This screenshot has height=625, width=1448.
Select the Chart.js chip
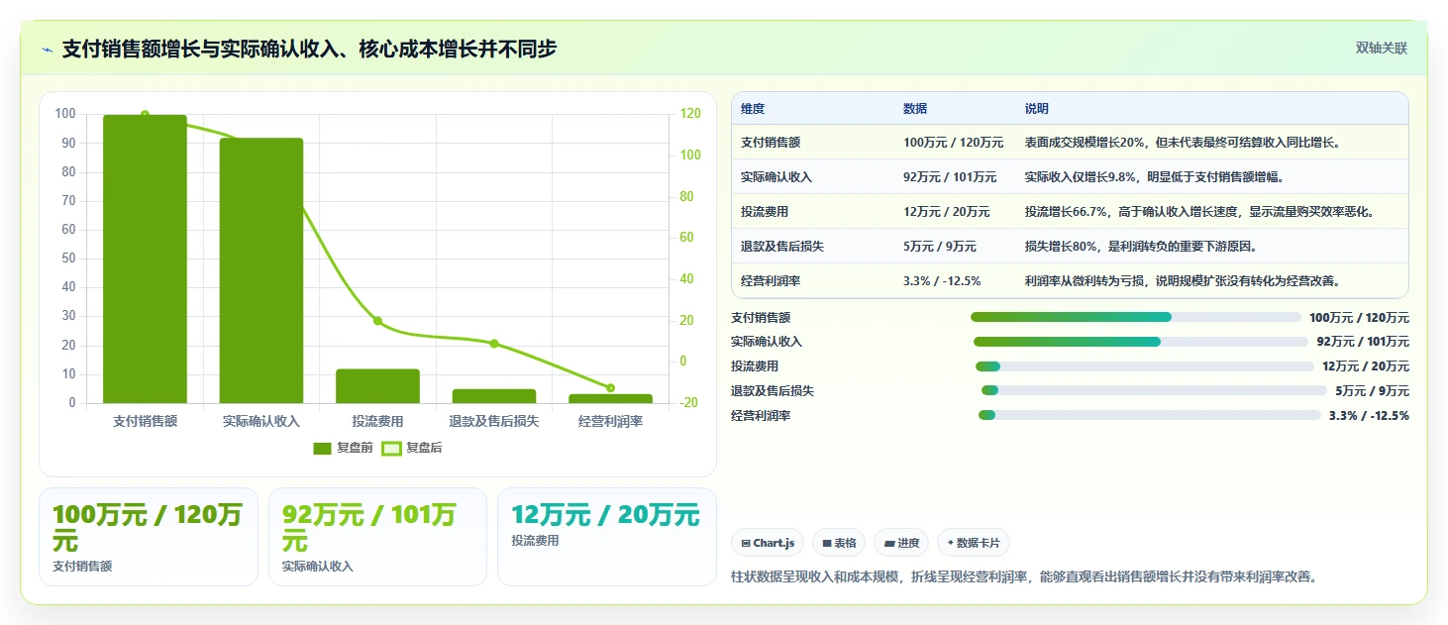pyautogui.click(x=768, y=543)
